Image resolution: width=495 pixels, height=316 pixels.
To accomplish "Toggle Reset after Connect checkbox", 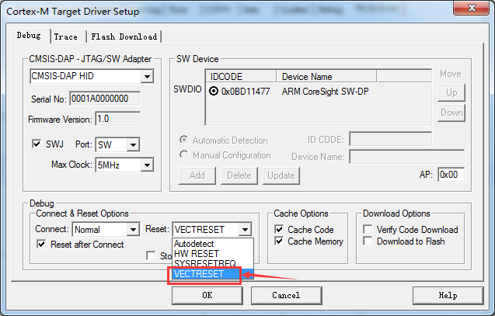I will click(x=41, y=244).
